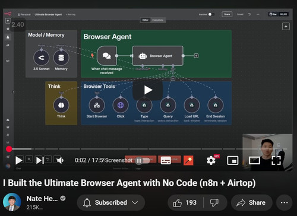Skip to the next video

tap(40, 160)
